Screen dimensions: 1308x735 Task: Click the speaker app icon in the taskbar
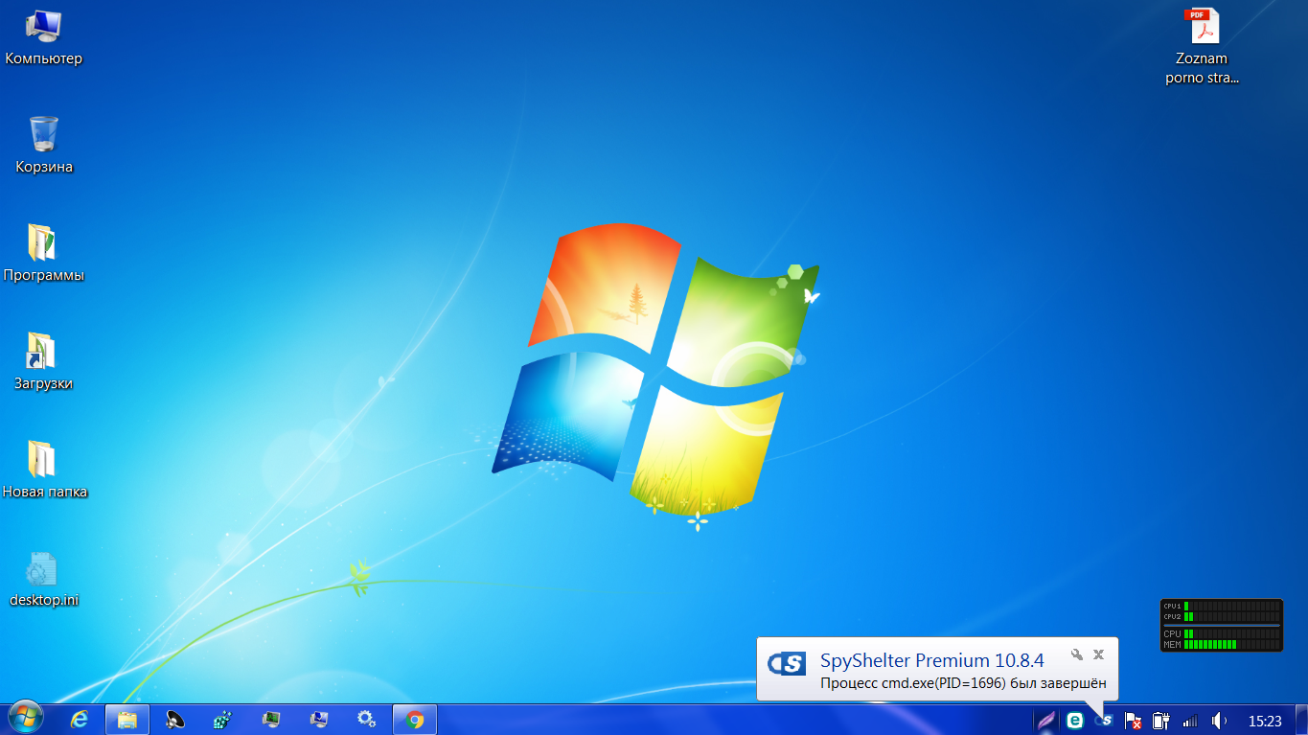[175, 720]
